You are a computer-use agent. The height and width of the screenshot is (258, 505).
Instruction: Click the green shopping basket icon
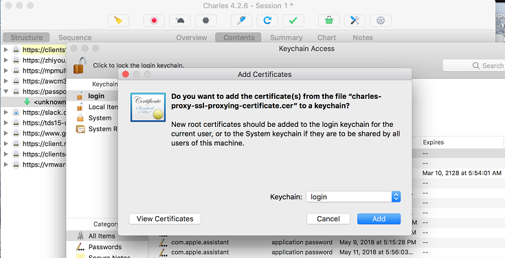click(x=329, y=21)
